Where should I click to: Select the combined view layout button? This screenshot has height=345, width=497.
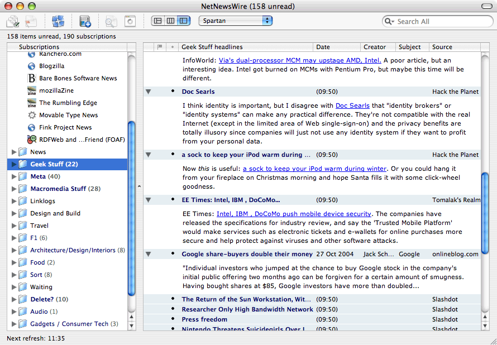tap(183, 21)
